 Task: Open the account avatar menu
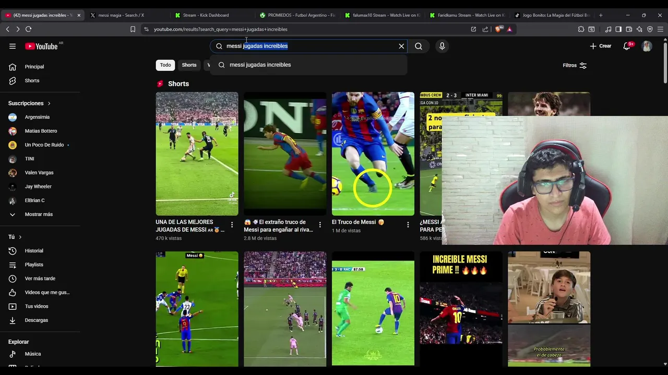click(x=647, y=46)
